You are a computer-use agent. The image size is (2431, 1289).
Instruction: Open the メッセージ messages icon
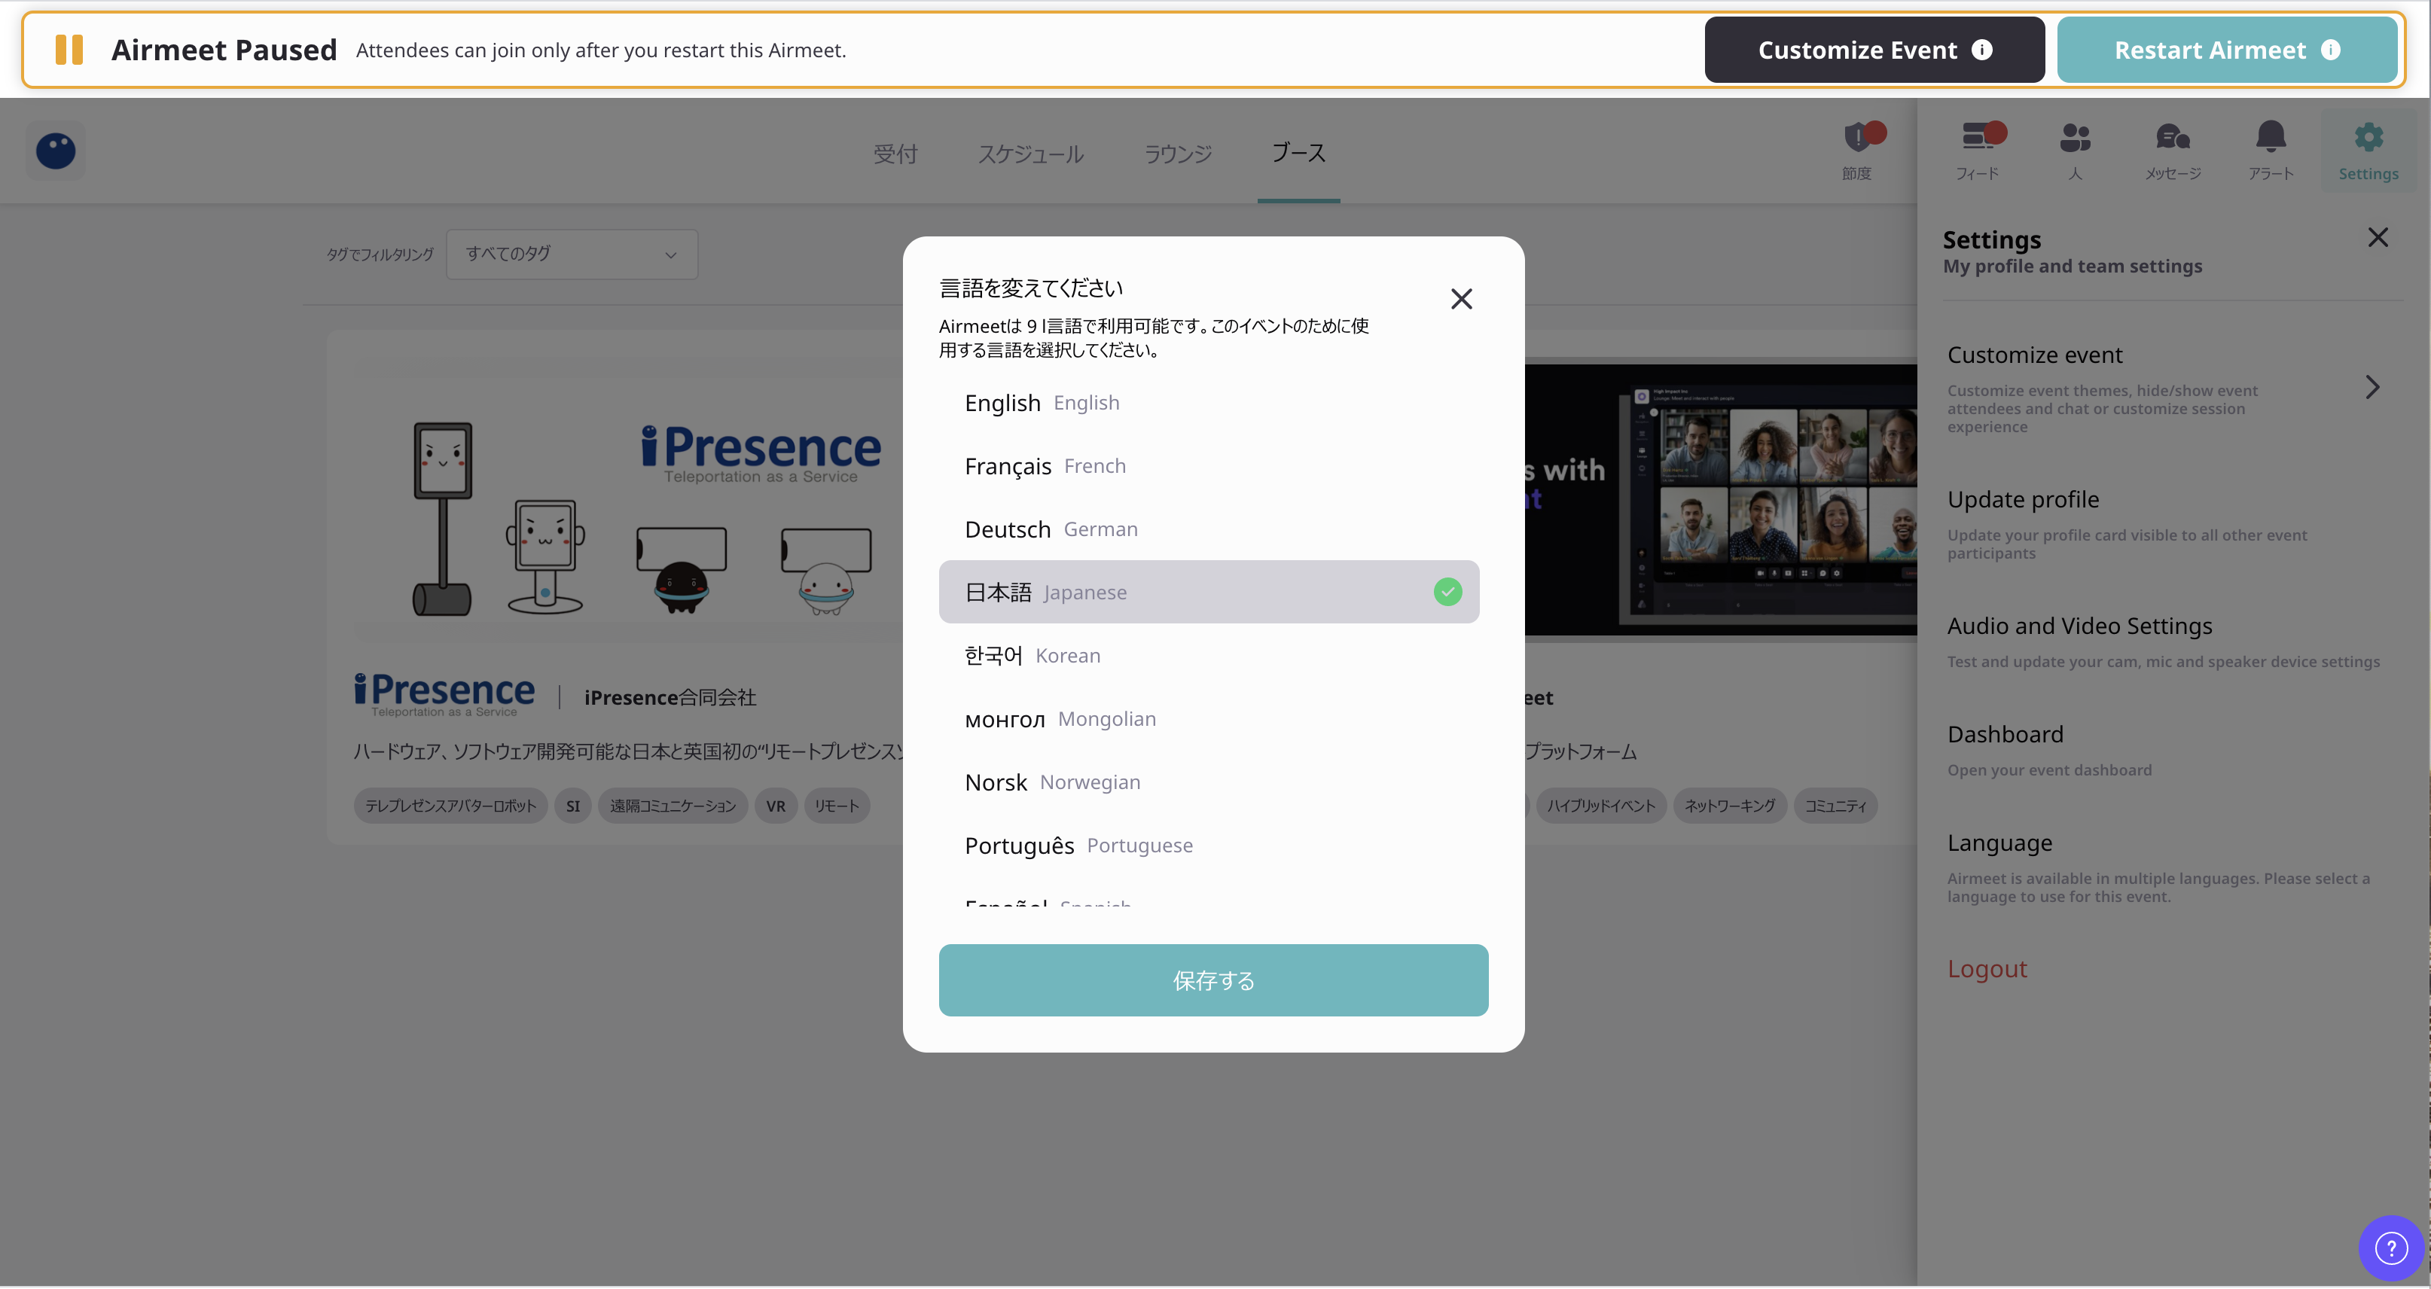pyautogui.click(x=2173, y=138)
